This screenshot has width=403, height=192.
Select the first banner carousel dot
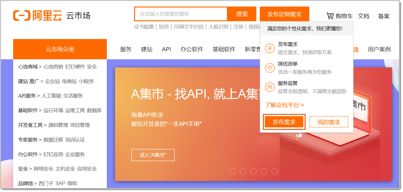(232, 171)
